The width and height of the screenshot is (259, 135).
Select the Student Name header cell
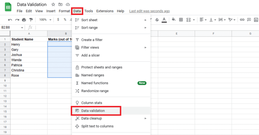tap(29, 39)
